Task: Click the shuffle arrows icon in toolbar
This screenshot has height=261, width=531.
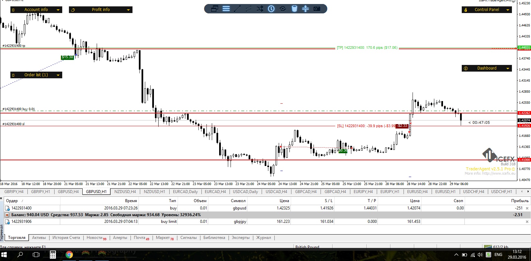Action: (x=260, y=9)
